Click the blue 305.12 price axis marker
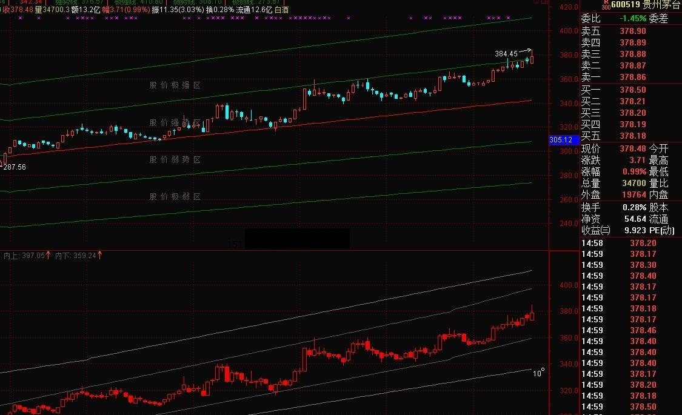The height and width of the screenshot is (415, 682). (x=564, y=140)
